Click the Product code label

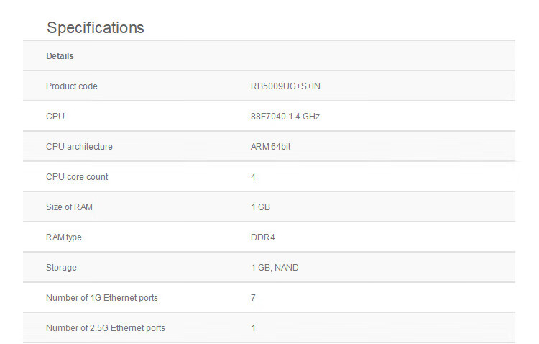click(71, 86)
